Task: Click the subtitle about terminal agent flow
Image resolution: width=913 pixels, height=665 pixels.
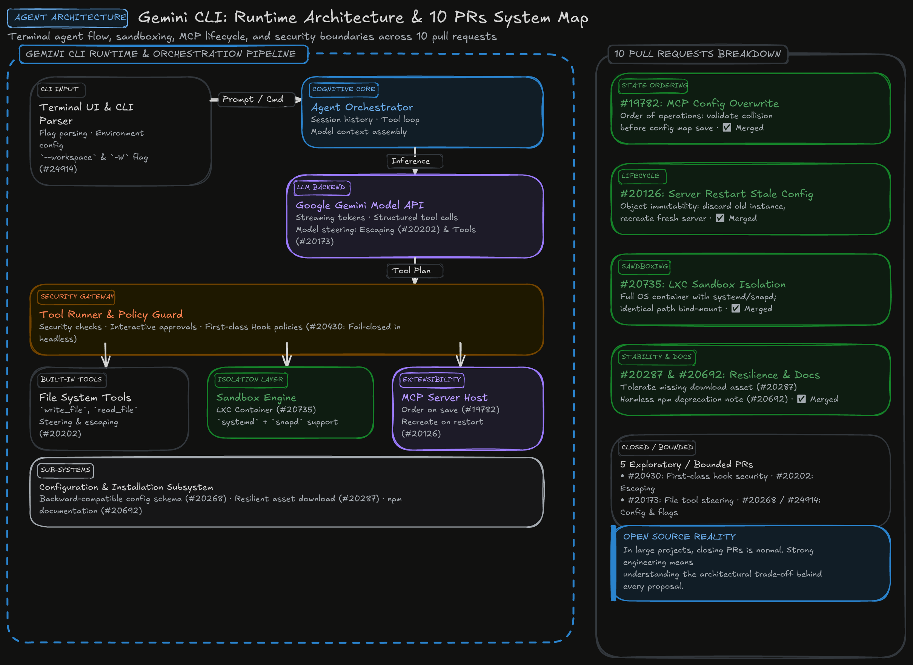Action: pyautogui.click(x=252, y=37)
